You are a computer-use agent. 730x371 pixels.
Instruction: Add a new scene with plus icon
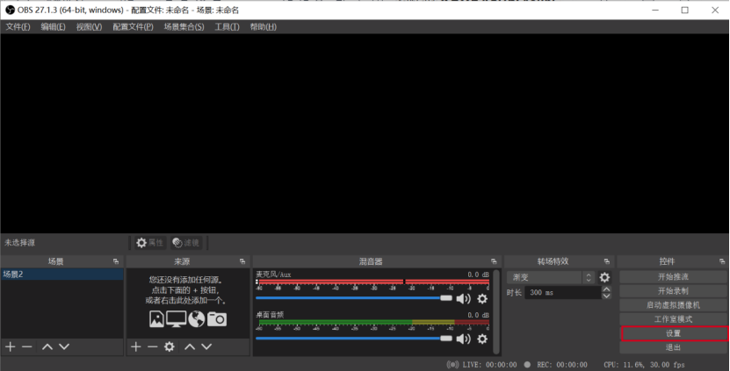click(x=11, y=347)
